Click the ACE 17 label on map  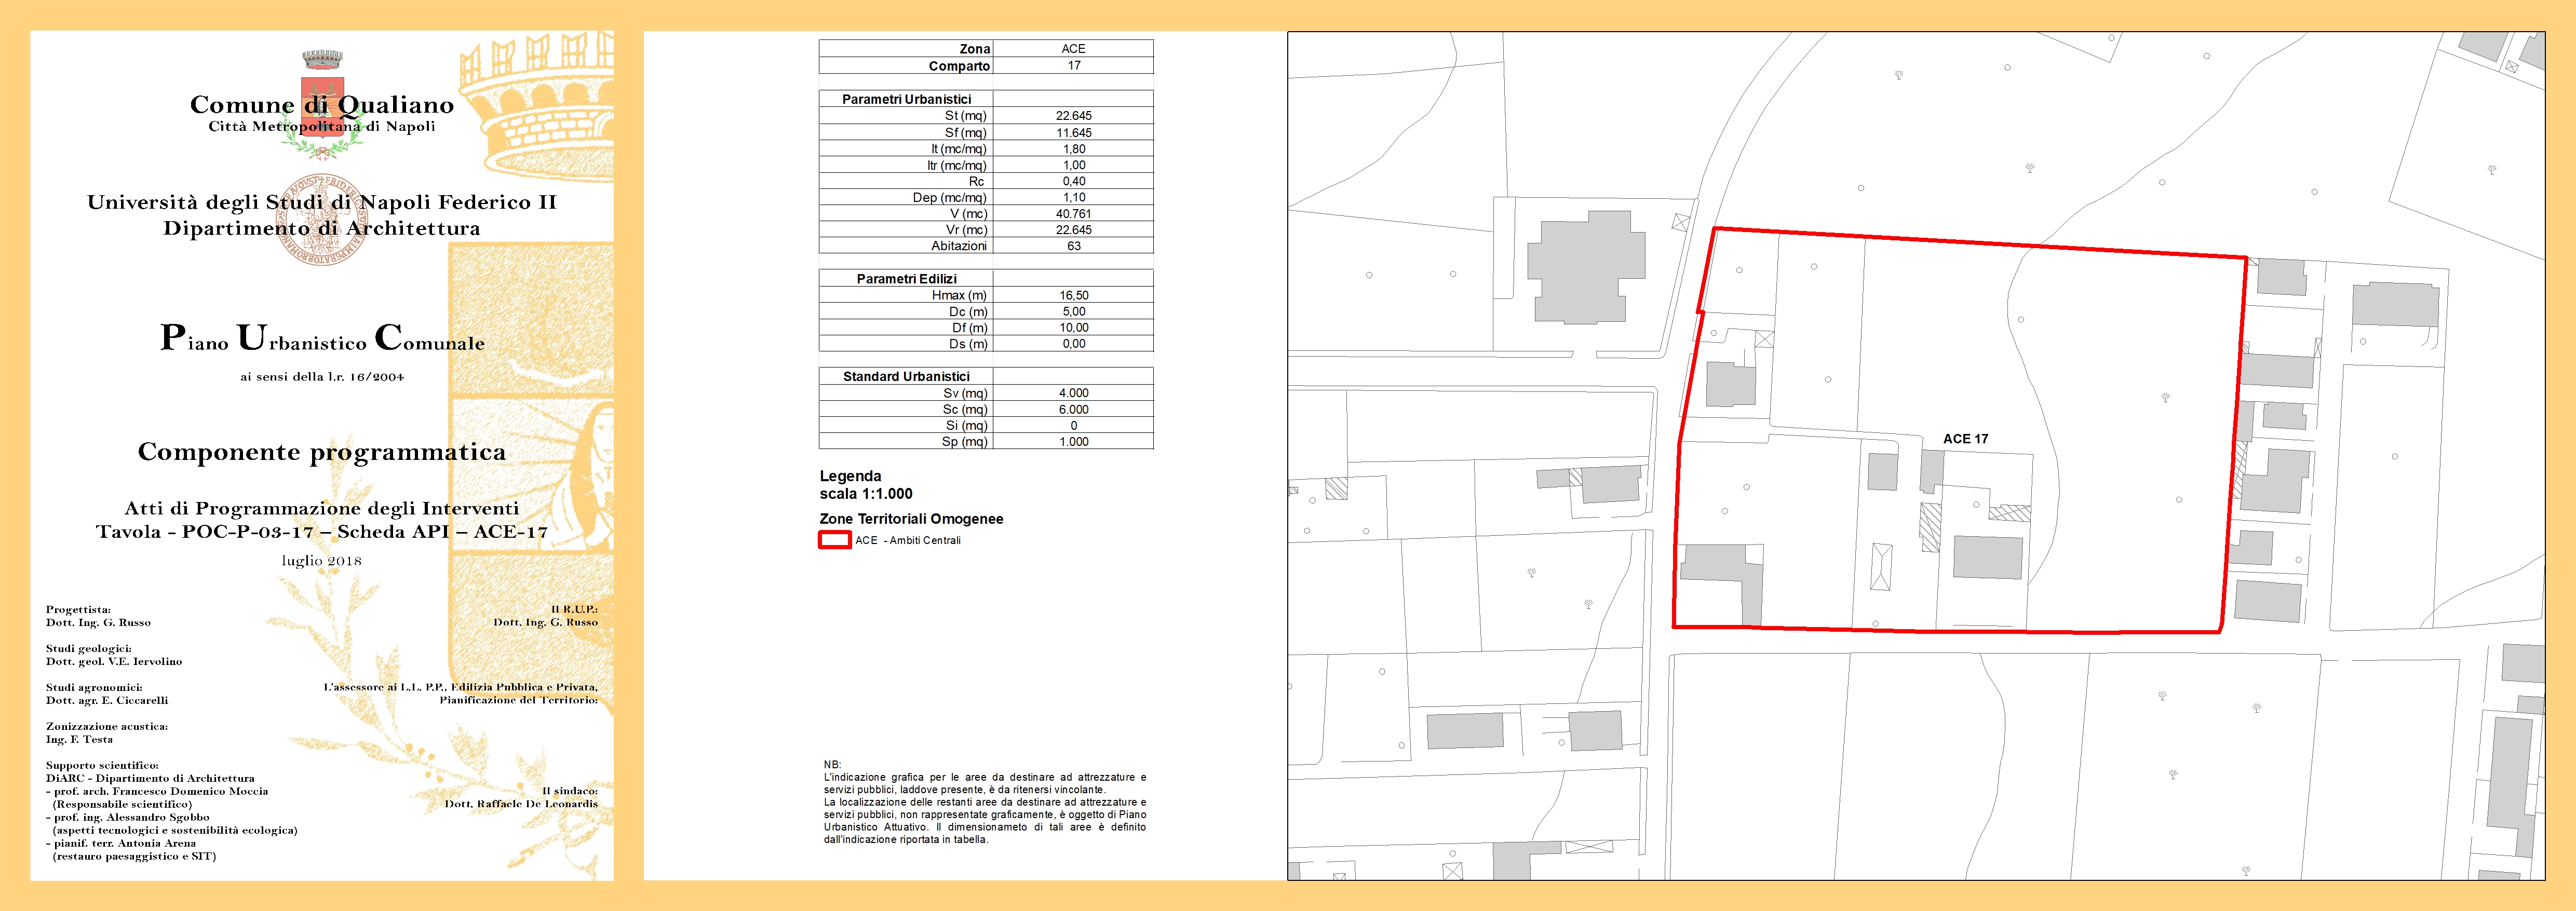pos(1965,439)
